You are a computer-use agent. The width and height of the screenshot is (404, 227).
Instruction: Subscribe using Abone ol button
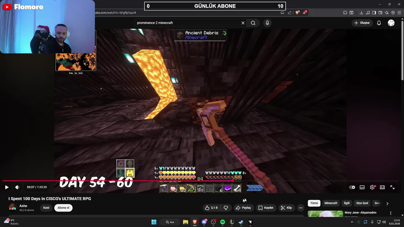point(63,208)
